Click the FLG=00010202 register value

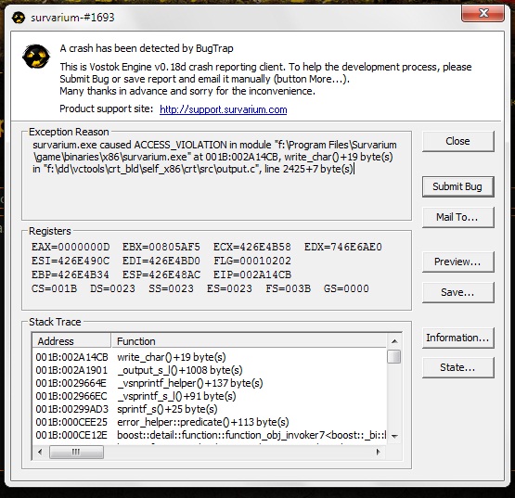(251, 261)
